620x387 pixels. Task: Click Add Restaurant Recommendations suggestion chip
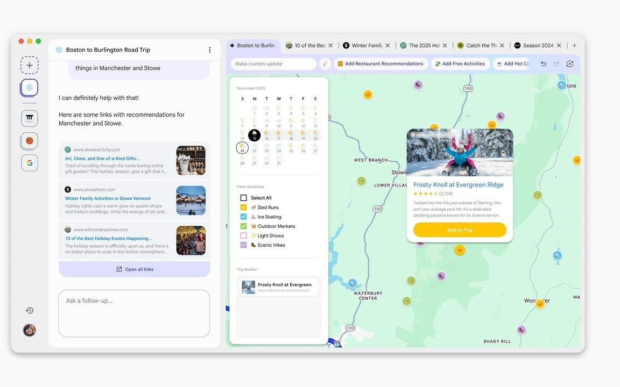[x=380, y=64]
